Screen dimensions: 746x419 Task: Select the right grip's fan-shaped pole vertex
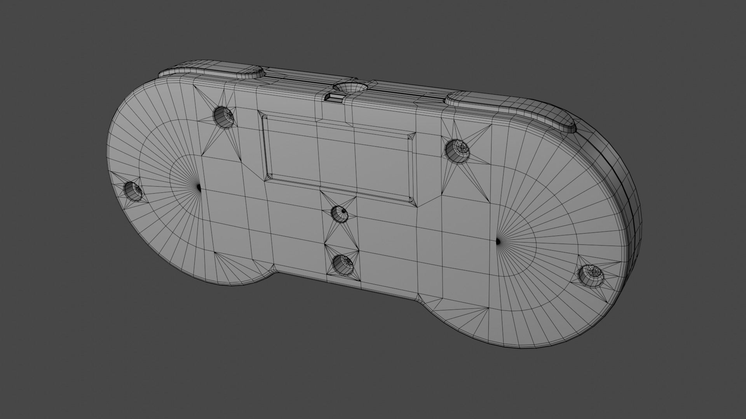click(x=498, y=241)
